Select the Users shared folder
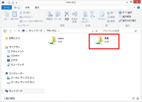The height and width of the screenshot is (102, 142). [x=56, y=40]
